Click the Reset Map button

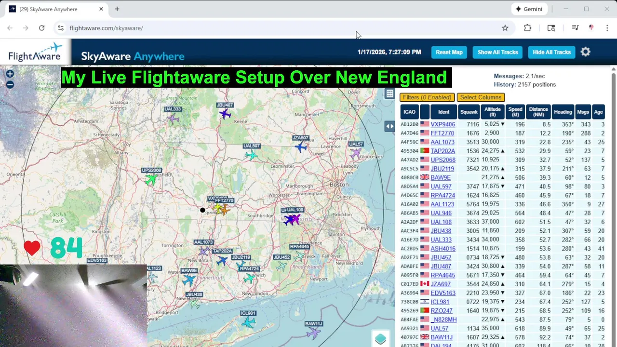pyautogui.click(x=449, y=52)
